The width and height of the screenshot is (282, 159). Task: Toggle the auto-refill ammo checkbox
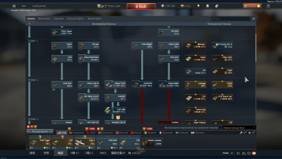point(253,133)
